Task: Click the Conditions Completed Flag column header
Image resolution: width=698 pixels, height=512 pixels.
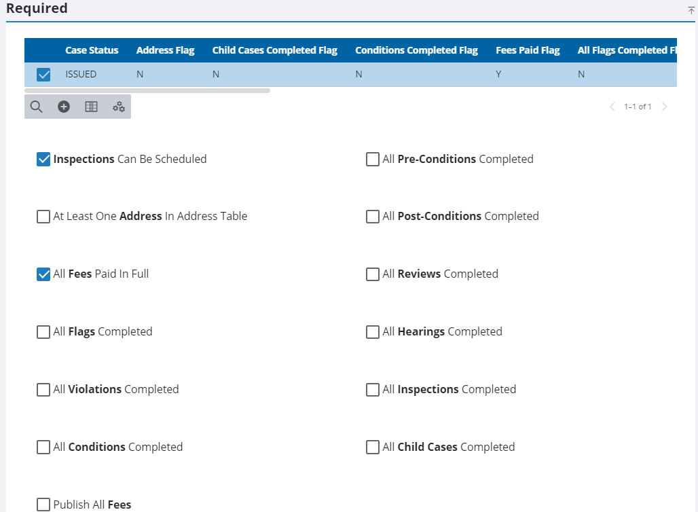Action: pyautogui.click(x=416, y=50)
